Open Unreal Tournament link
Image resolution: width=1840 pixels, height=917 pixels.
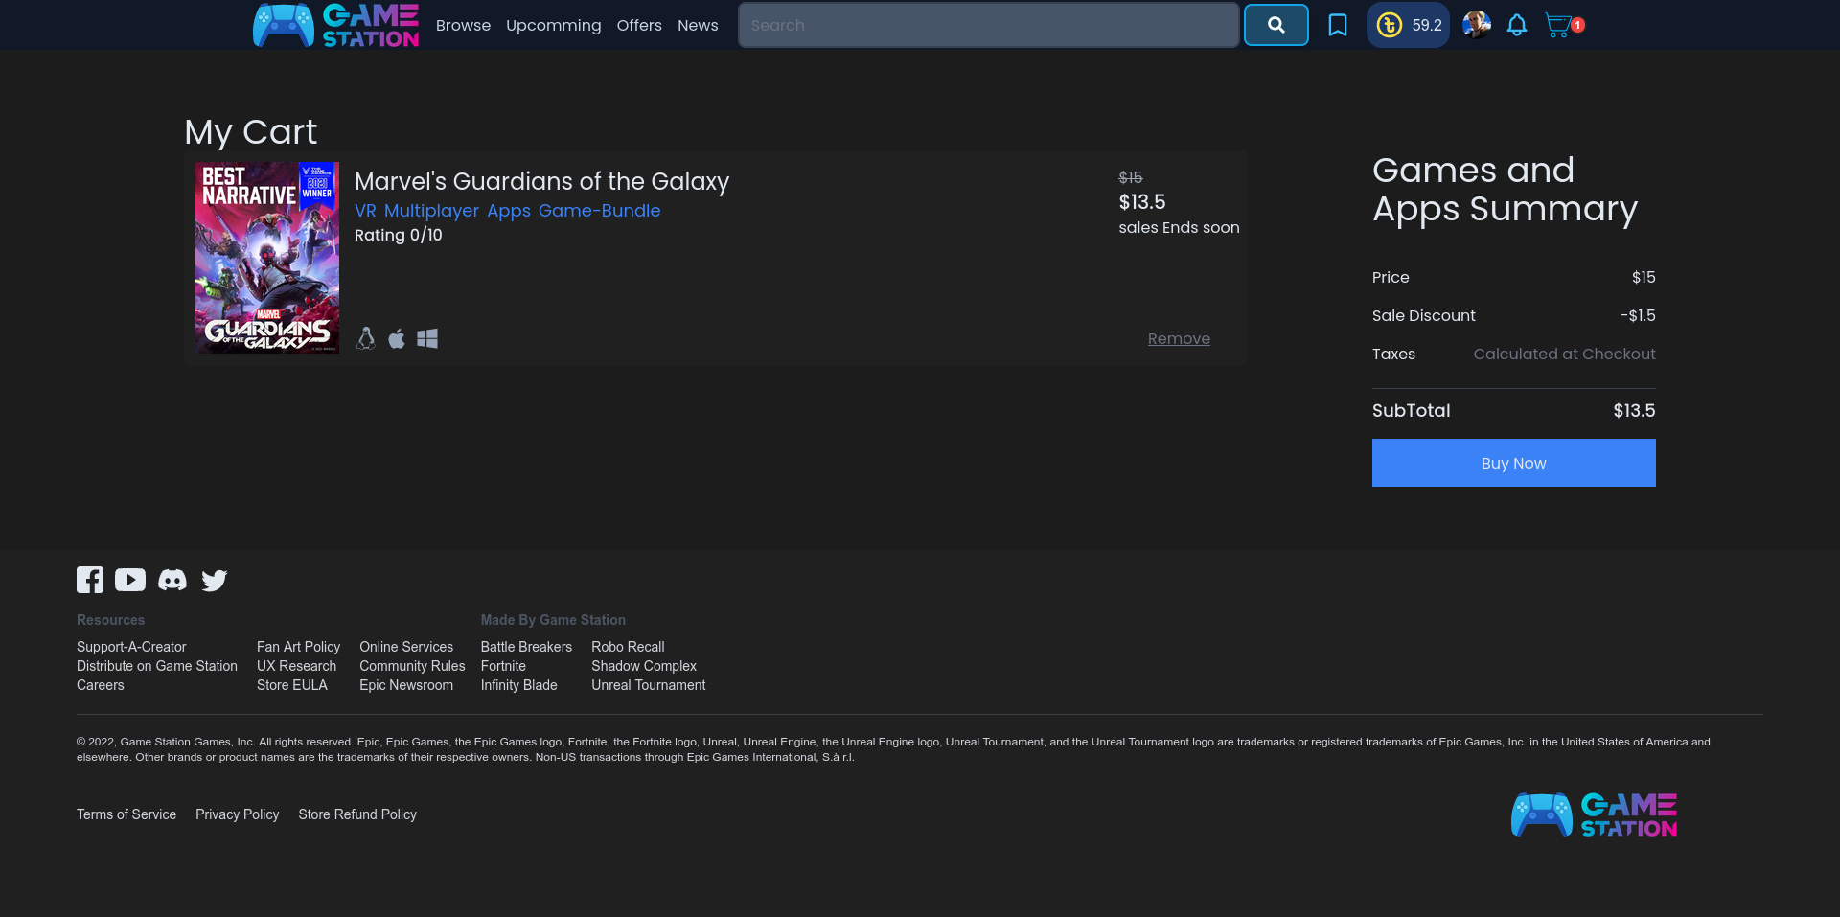click(x=648, y=685)
